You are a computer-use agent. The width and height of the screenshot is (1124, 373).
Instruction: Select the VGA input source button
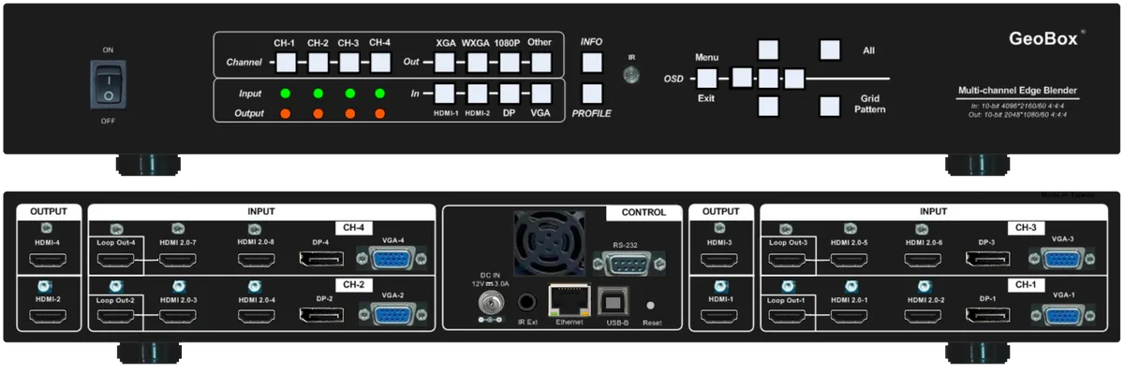tap(540, 93)
